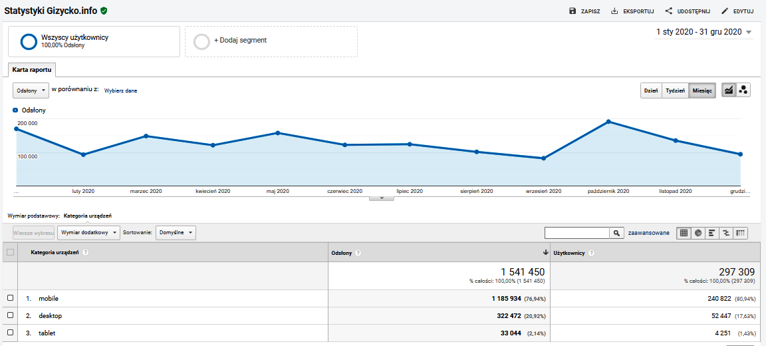Switch to line chart view icon
Viewport: 766px width, 346px height.
pos(729,90)
